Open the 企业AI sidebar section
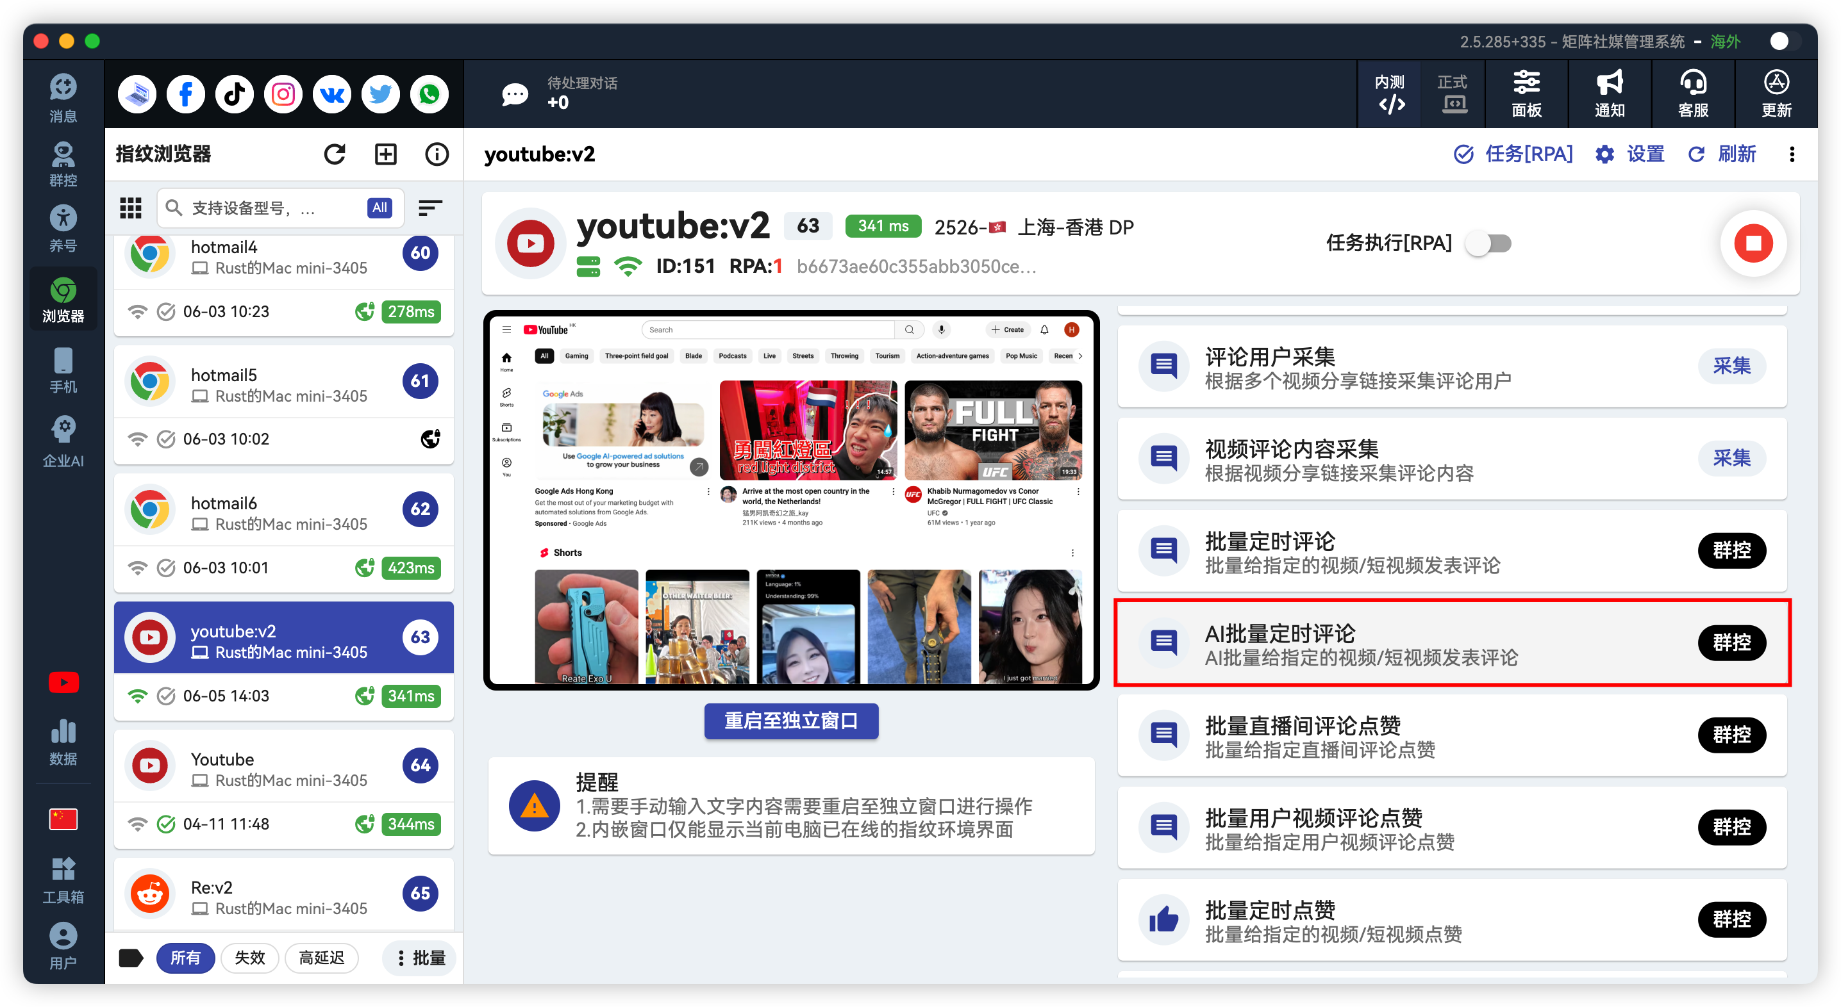Image resolution: width=1841 pixels, height=1007 pixels. click(63, 441)
